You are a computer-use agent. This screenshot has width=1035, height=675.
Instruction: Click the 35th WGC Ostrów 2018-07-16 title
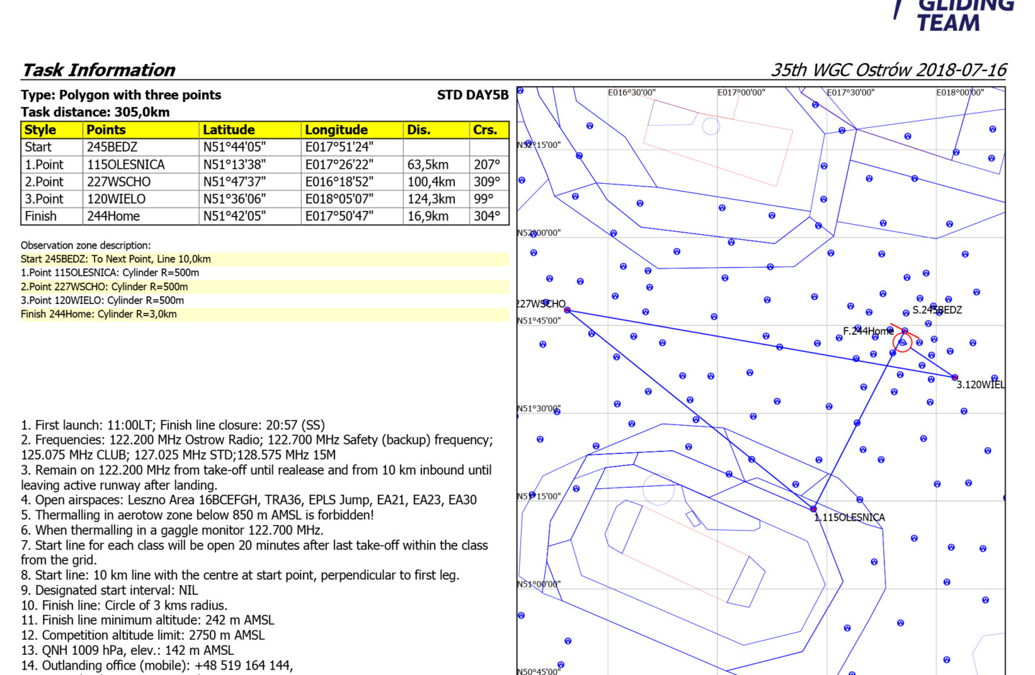[888, 70]
